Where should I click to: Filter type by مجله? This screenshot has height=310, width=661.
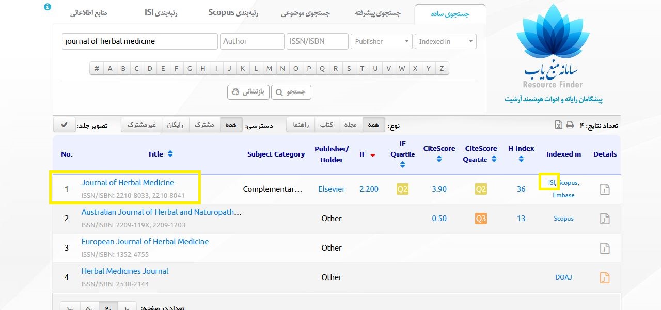pos(351,125)
